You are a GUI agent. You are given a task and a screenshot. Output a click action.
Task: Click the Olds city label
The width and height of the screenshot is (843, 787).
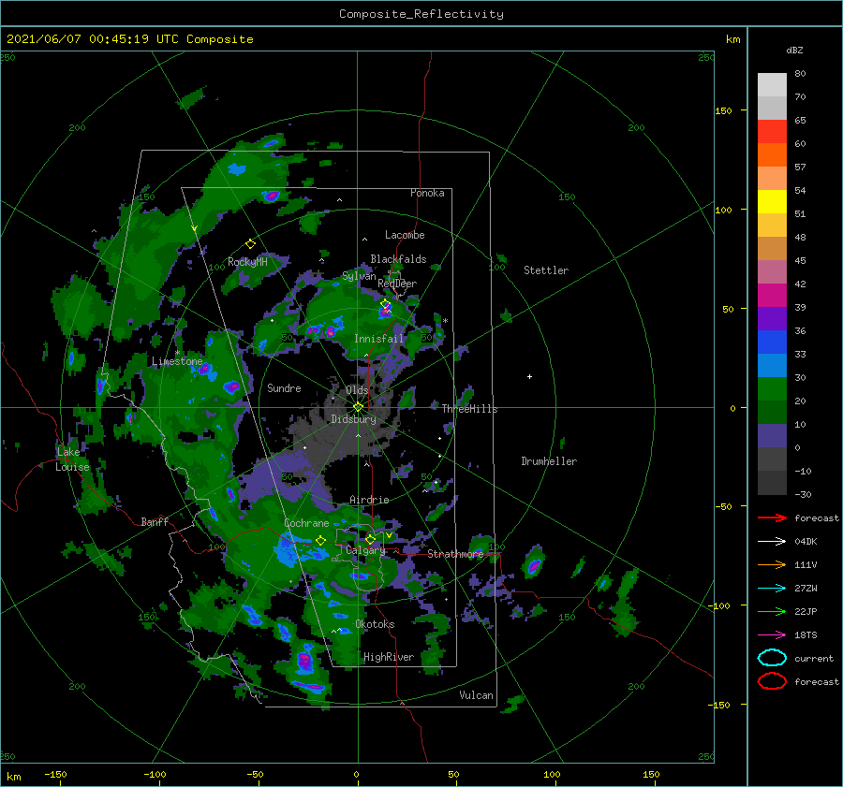pyautogui.click(x=357, y=390)
